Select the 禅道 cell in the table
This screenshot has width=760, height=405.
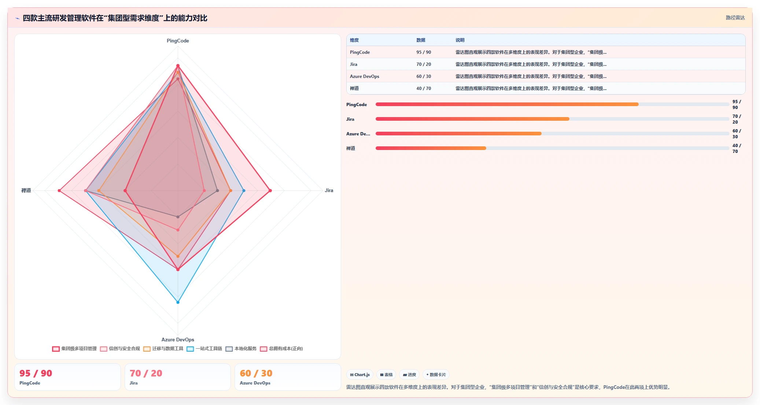tap(354, 89)
